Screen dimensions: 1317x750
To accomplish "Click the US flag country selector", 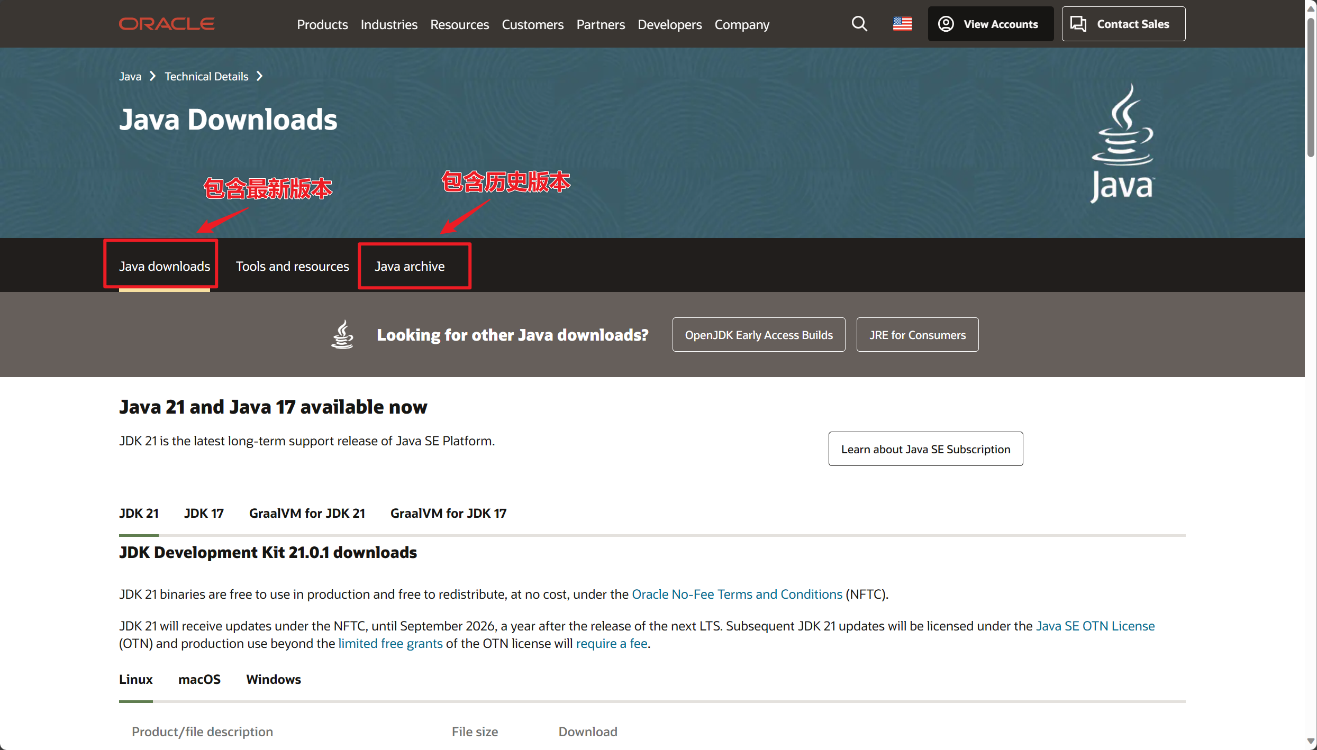I will point(902,24).
